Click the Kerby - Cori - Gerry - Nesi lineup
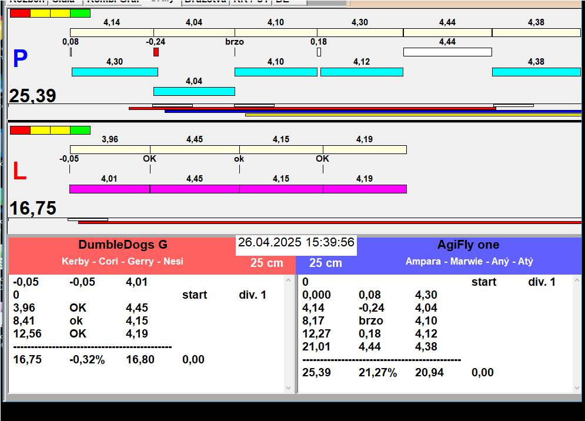Screen dimensions: 585x421 click(x=122, y=261)
